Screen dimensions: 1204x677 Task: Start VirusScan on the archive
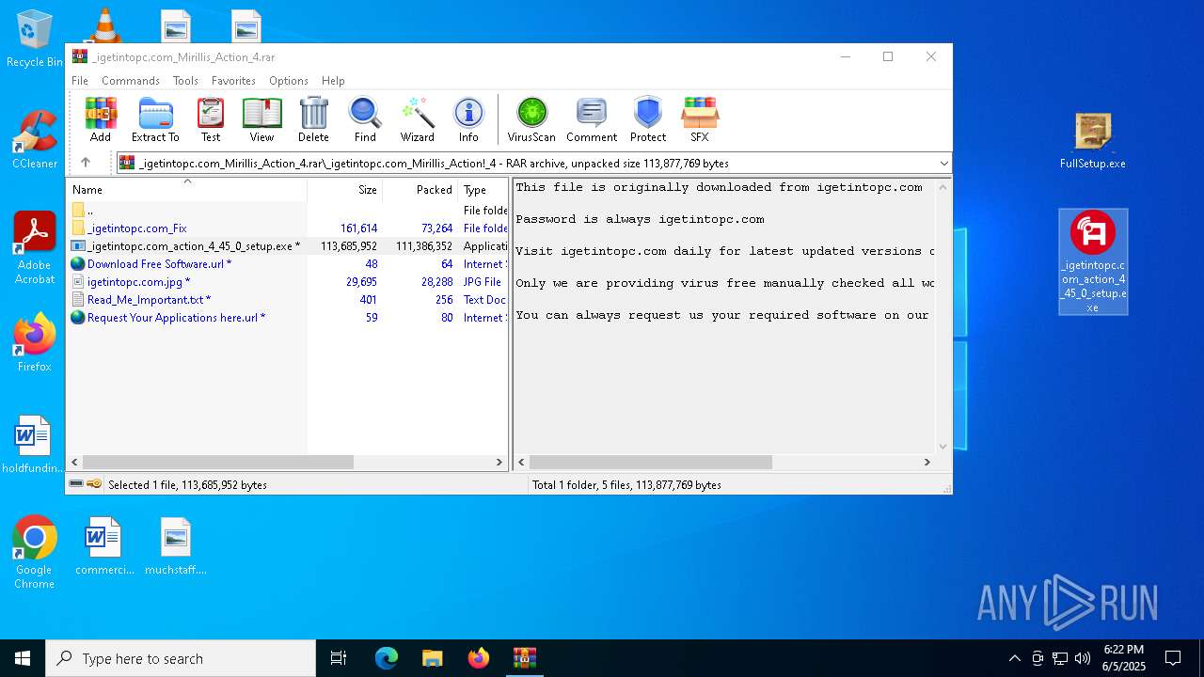(531, 119)
